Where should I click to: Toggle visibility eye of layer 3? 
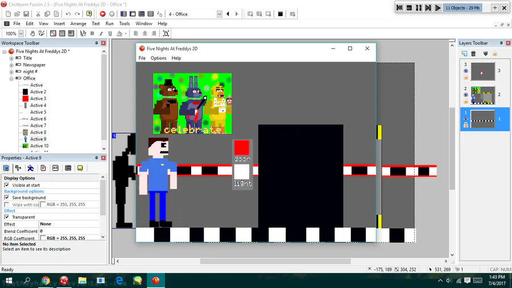click(465, 71)
